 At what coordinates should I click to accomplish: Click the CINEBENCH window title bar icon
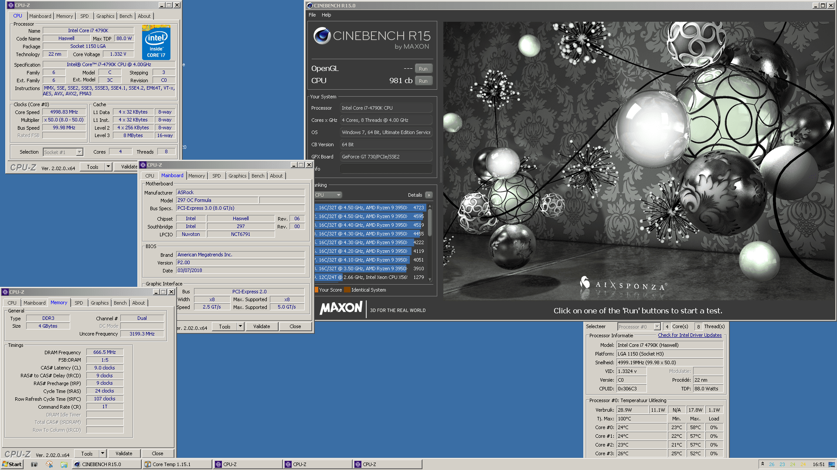click(x=310, y=5)
